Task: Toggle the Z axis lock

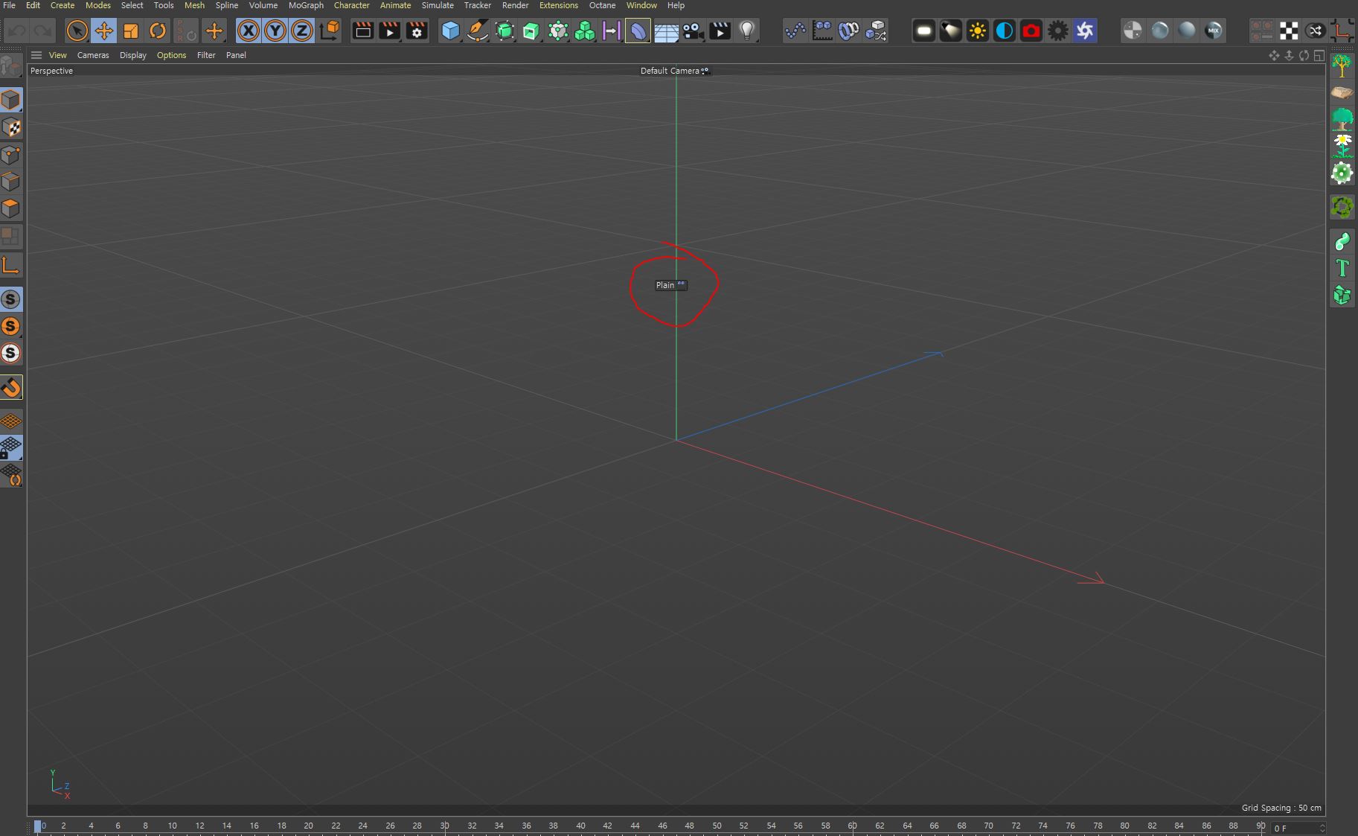Action: [302, 31]
